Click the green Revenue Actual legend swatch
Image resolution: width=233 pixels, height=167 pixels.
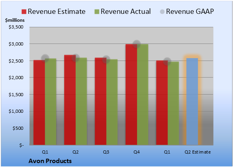97,11
